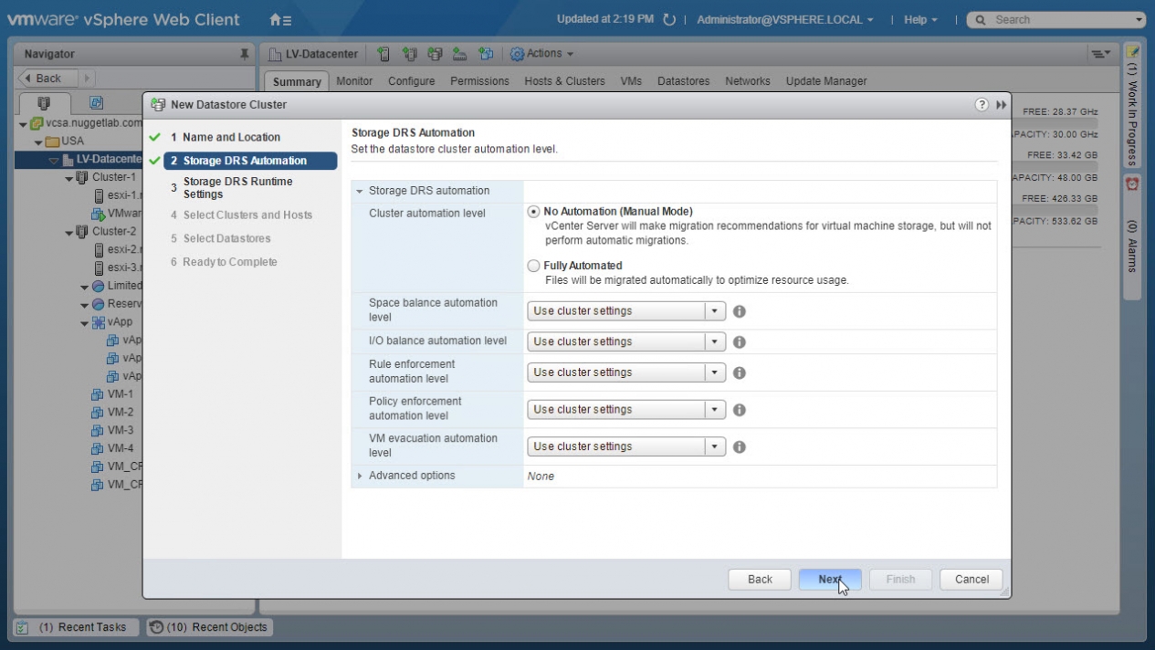Click the help question mark in dialog
Image resolution: width=1155 pixels, height=650 pixels.
[982, 105]
